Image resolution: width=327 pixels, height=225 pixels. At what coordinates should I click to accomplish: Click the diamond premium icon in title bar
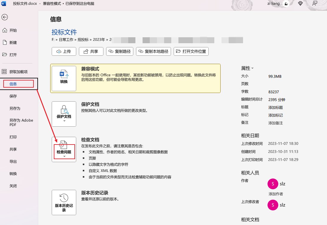click(x=300, y=4)
